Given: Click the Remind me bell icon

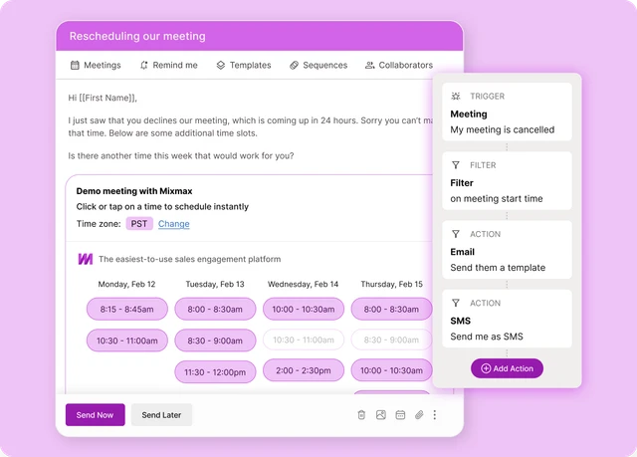Looking at the screenshot, I should coord(143,65).
